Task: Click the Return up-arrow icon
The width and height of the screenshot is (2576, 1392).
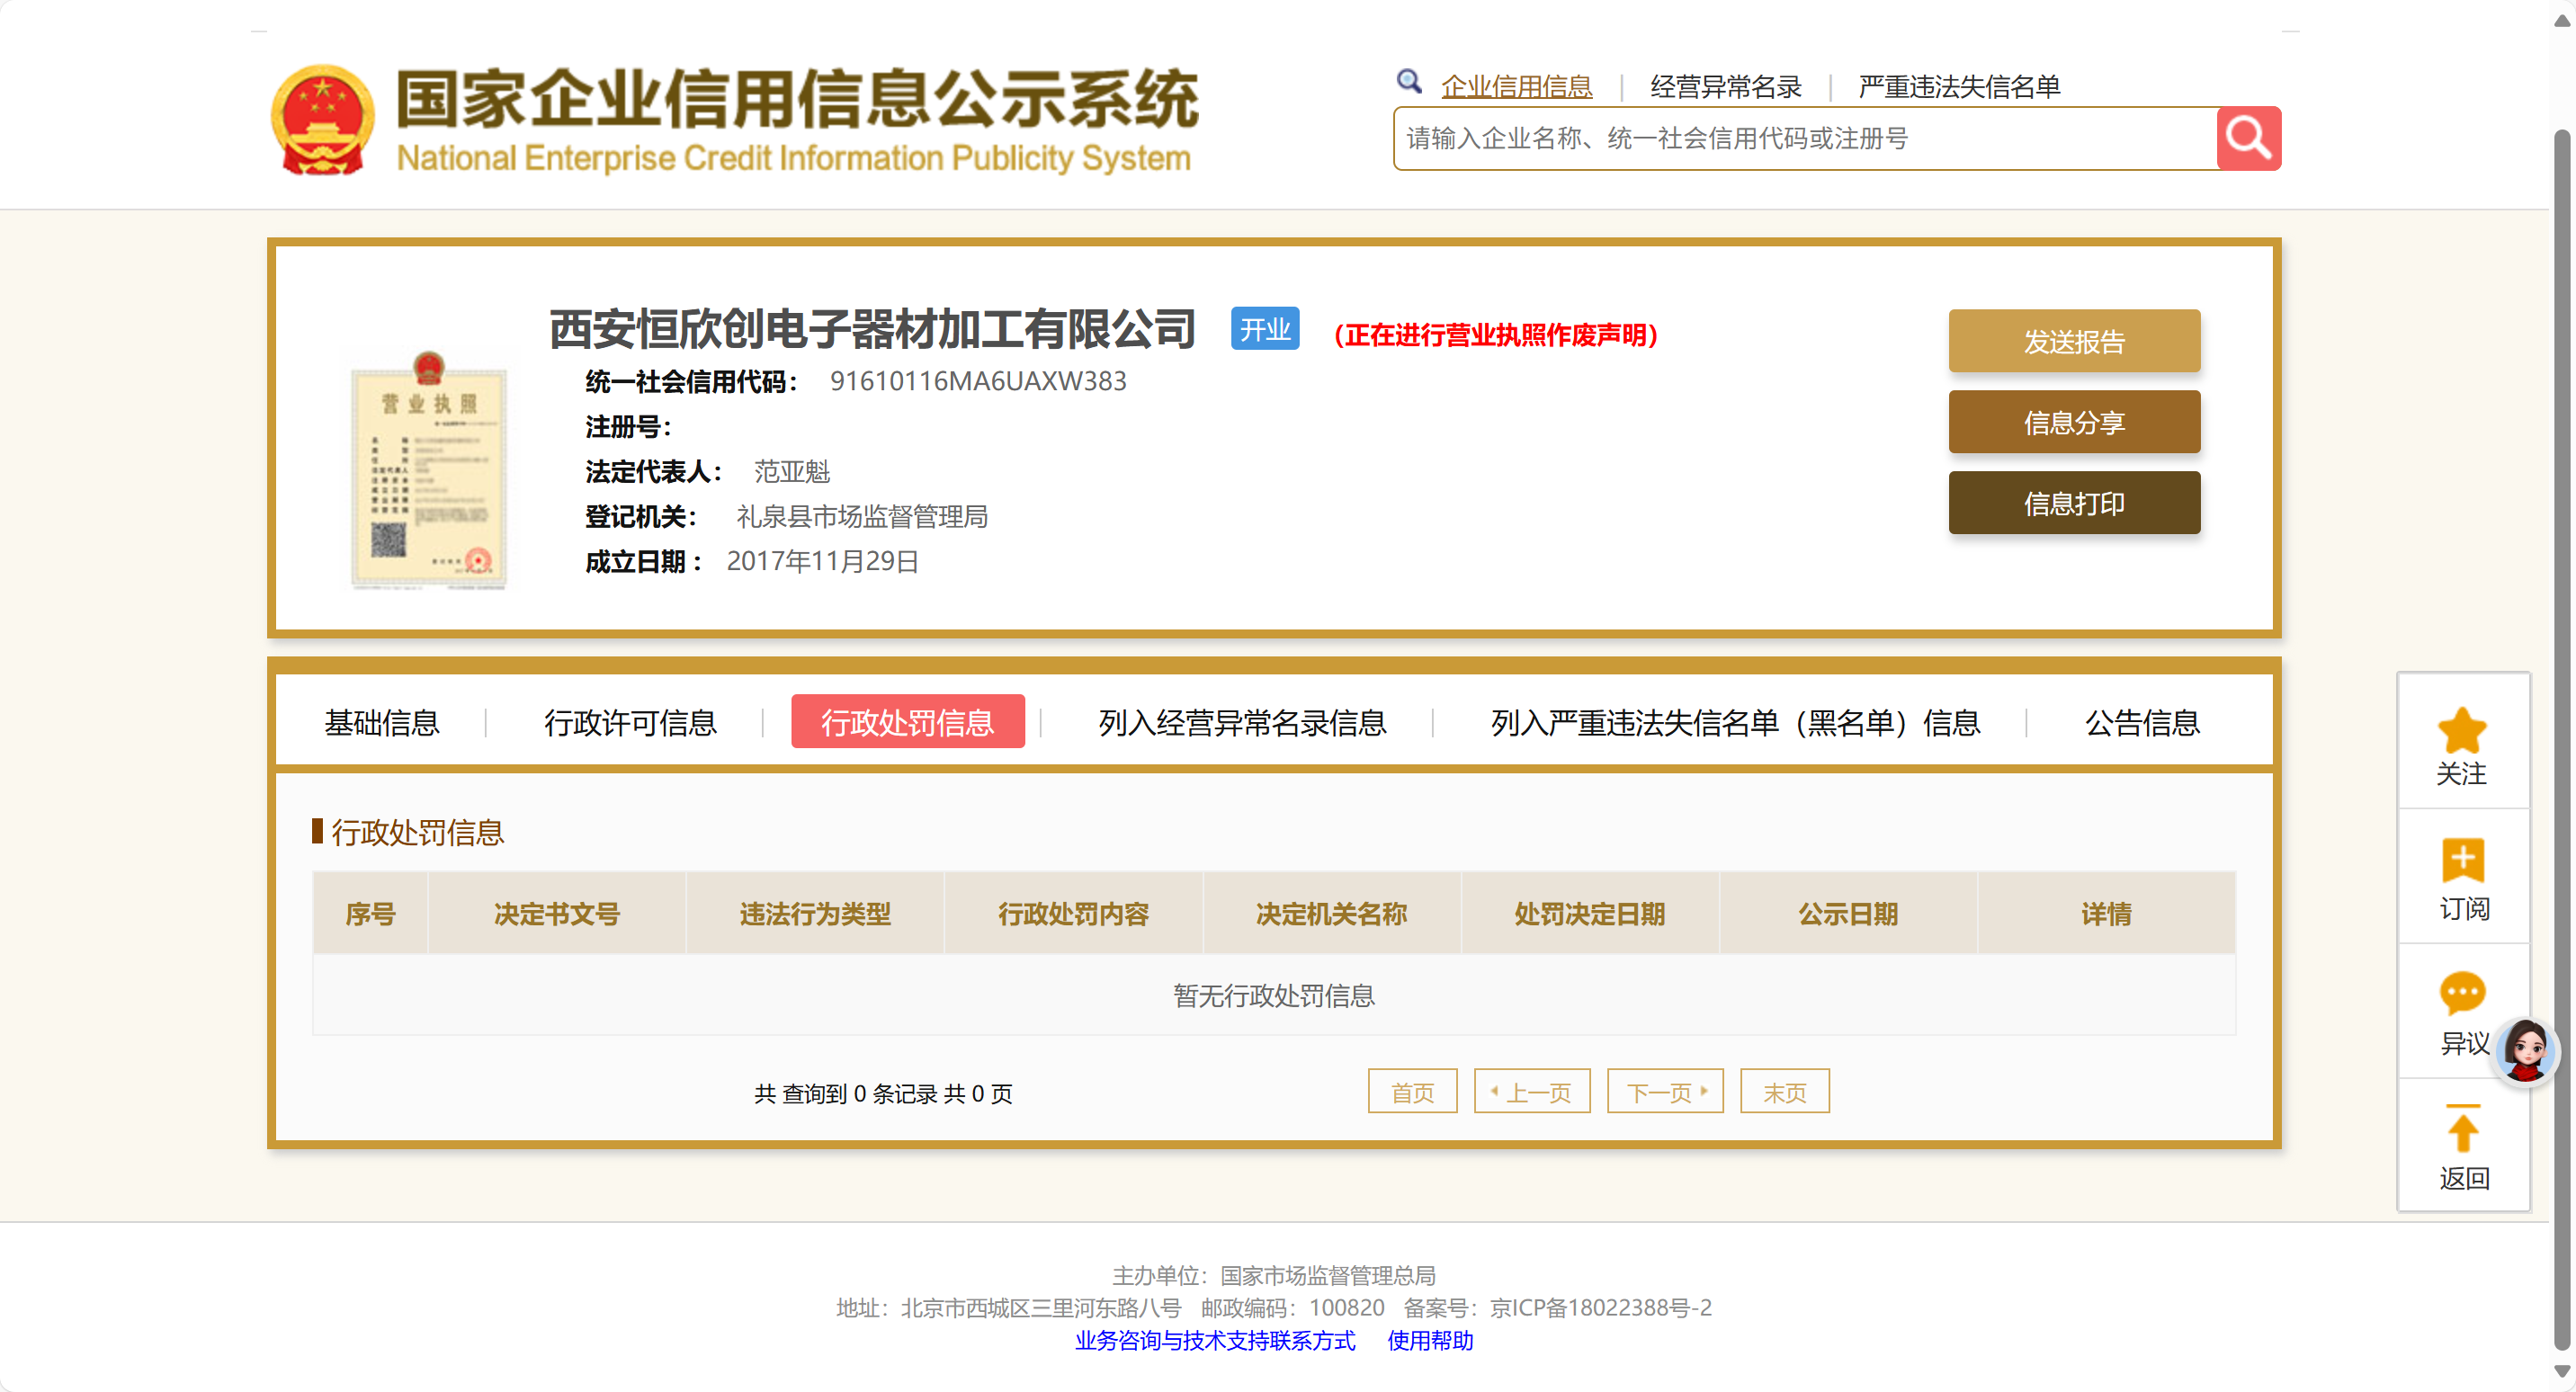Action: point(2461,1130)
